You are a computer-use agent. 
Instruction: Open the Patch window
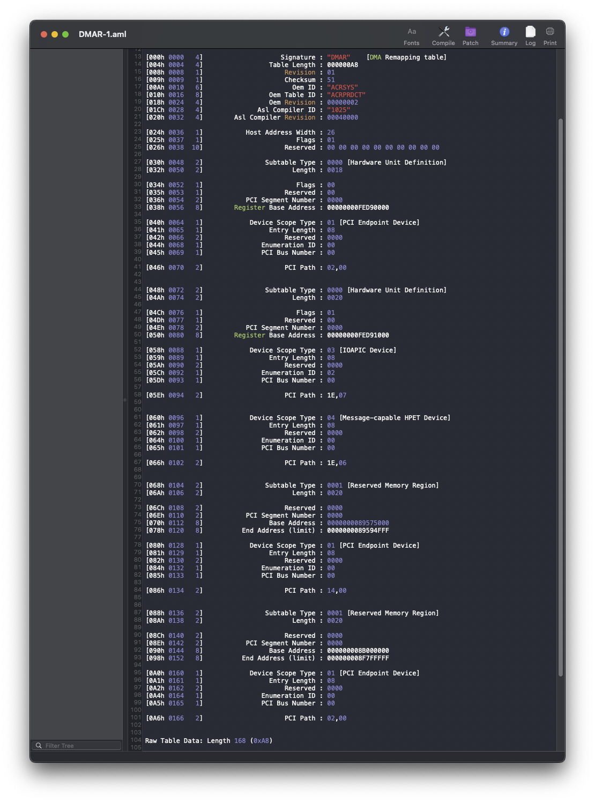pyautogui.click(x=470, y=34)
